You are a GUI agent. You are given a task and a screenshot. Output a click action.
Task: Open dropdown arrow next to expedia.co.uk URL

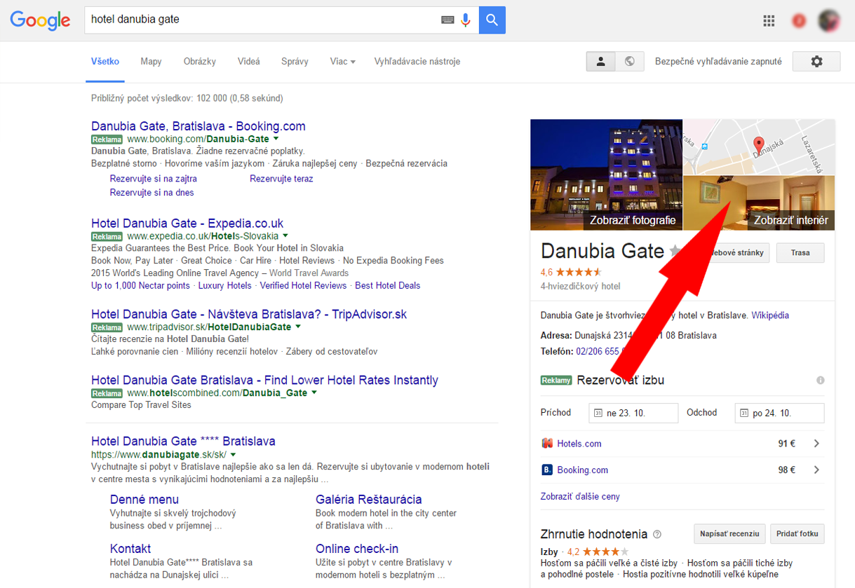285,236
